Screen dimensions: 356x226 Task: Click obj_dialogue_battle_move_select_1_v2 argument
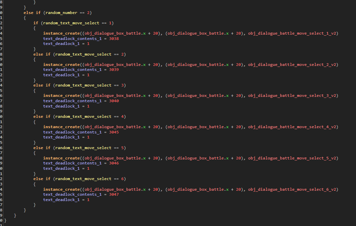292,33
